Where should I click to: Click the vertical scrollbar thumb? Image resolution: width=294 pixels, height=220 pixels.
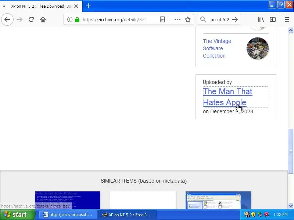[291, 151]
